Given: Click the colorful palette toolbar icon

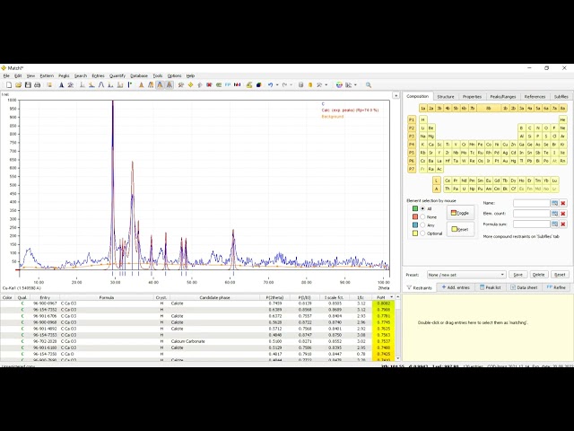Looking at the screenshot, I should pos(339,85).
